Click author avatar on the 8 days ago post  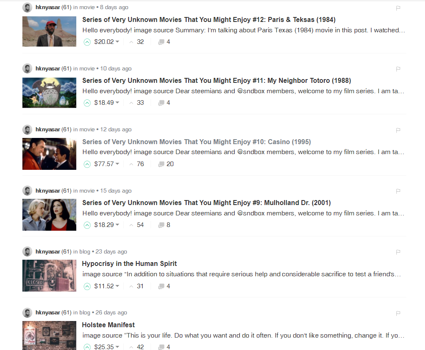(27, 7)
